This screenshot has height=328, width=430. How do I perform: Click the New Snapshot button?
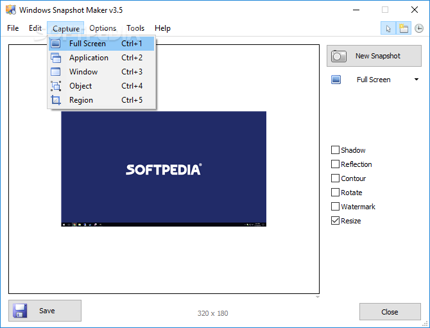[x=374, y=56]
